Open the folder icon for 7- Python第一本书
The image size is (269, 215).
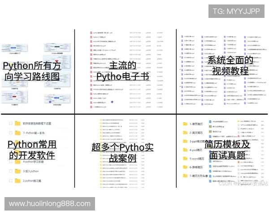pyautogui.click(x=17, y=133)
